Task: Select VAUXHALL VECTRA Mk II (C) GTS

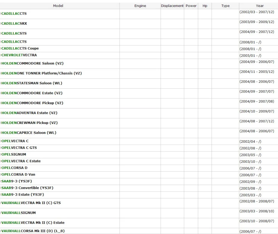Action: pos(139,203)
